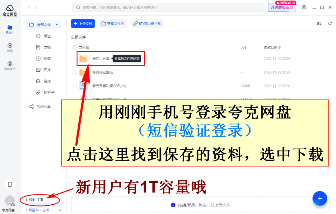Click the 文件名 column header
Image resolution: width=336 pixels, height=214 pixels.
pyautogui.click(x=84, y=47)
